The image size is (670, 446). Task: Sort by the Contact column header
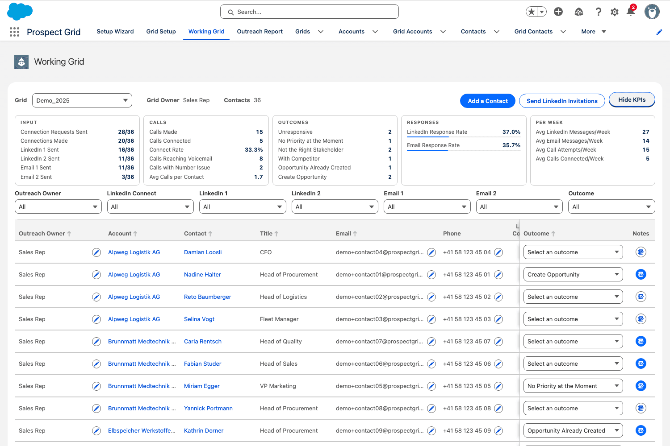click(x=198, y=234)
